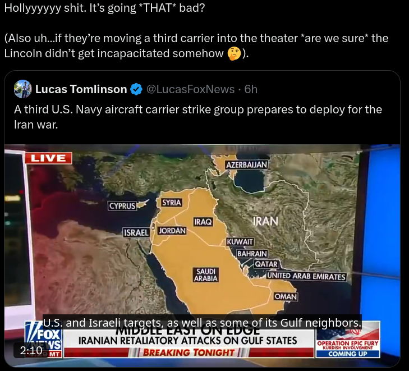409x371 pixels.
Task: Open Lucas Tomlinson's profile avatar
Action: point(22,89)
